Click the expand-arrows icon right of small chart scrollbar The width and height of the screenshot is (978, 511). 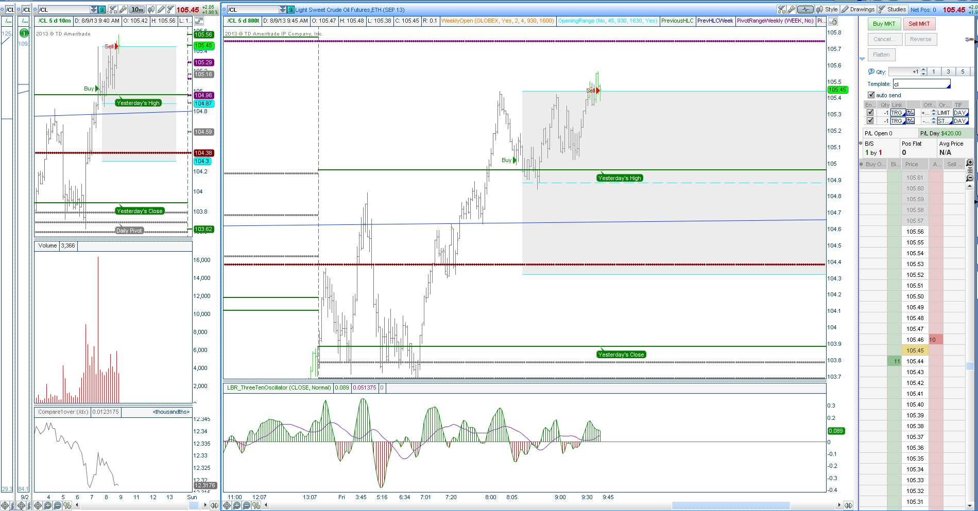(214, 506)
